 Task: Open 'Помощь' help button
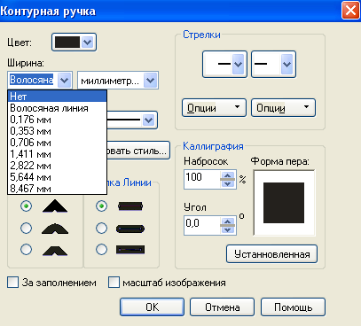point(293,307)
